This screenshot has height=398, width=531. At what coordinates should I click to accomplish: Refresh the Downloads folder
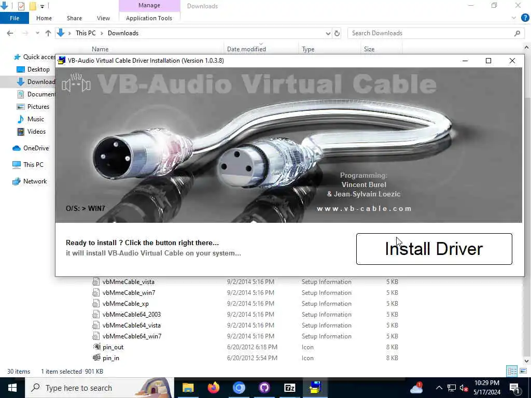tap(337, 33)
